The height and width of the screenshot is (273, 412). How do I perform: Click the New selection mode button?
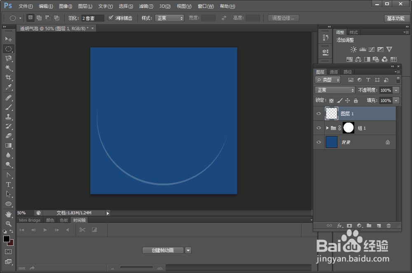[30, 18]
